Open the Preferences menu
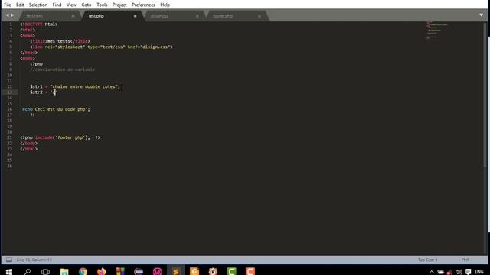Screen dimensions: 490x275 point(143,5)
